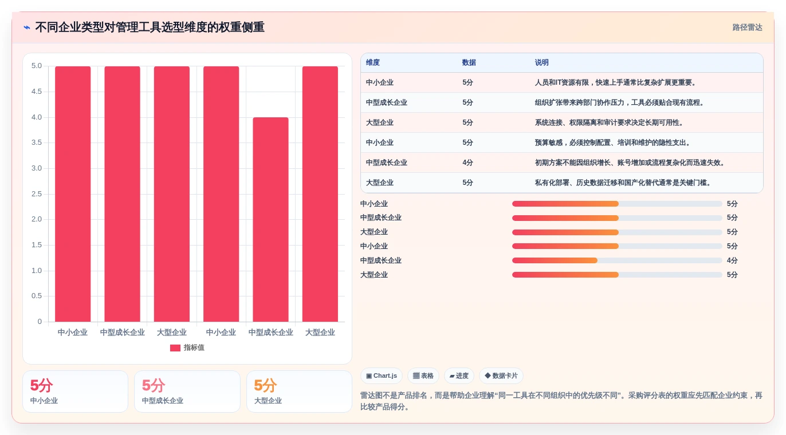Click the row text '初期方案不能因组织增长、账号增加或流程复杂化而迅速失效。'
Image resolution: width=786 pixels, height=435 pixels.
pyautogui.click(x=631, y=163)
